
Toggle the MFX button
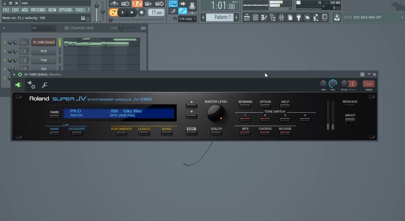coord(245,133)
